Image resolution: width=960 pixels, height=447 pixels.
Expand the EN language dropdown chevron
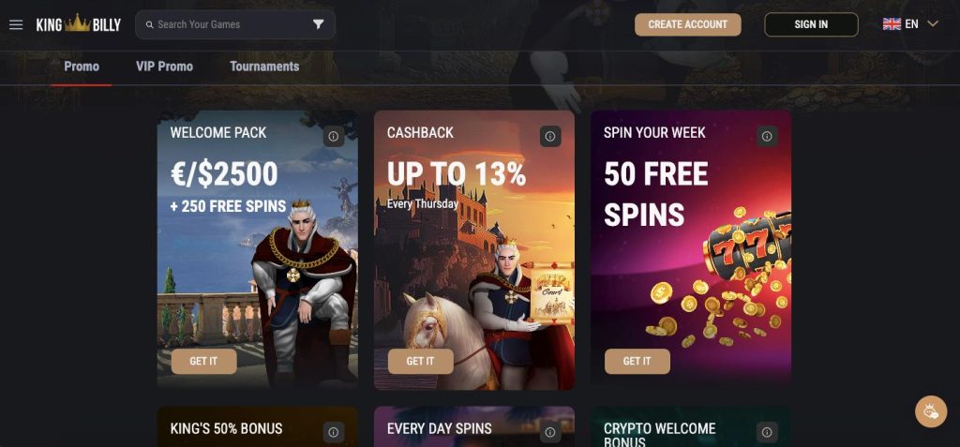click(x=933, y=24)
